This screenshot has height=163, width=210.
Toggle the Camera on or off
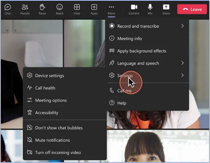tap(134, 9)
